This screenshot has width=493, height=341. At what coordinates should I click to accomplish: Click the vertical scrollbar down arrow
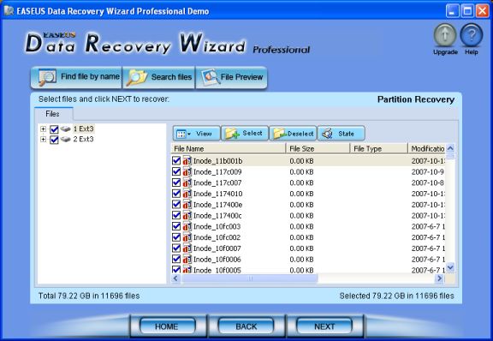click(x=450, y=267)
